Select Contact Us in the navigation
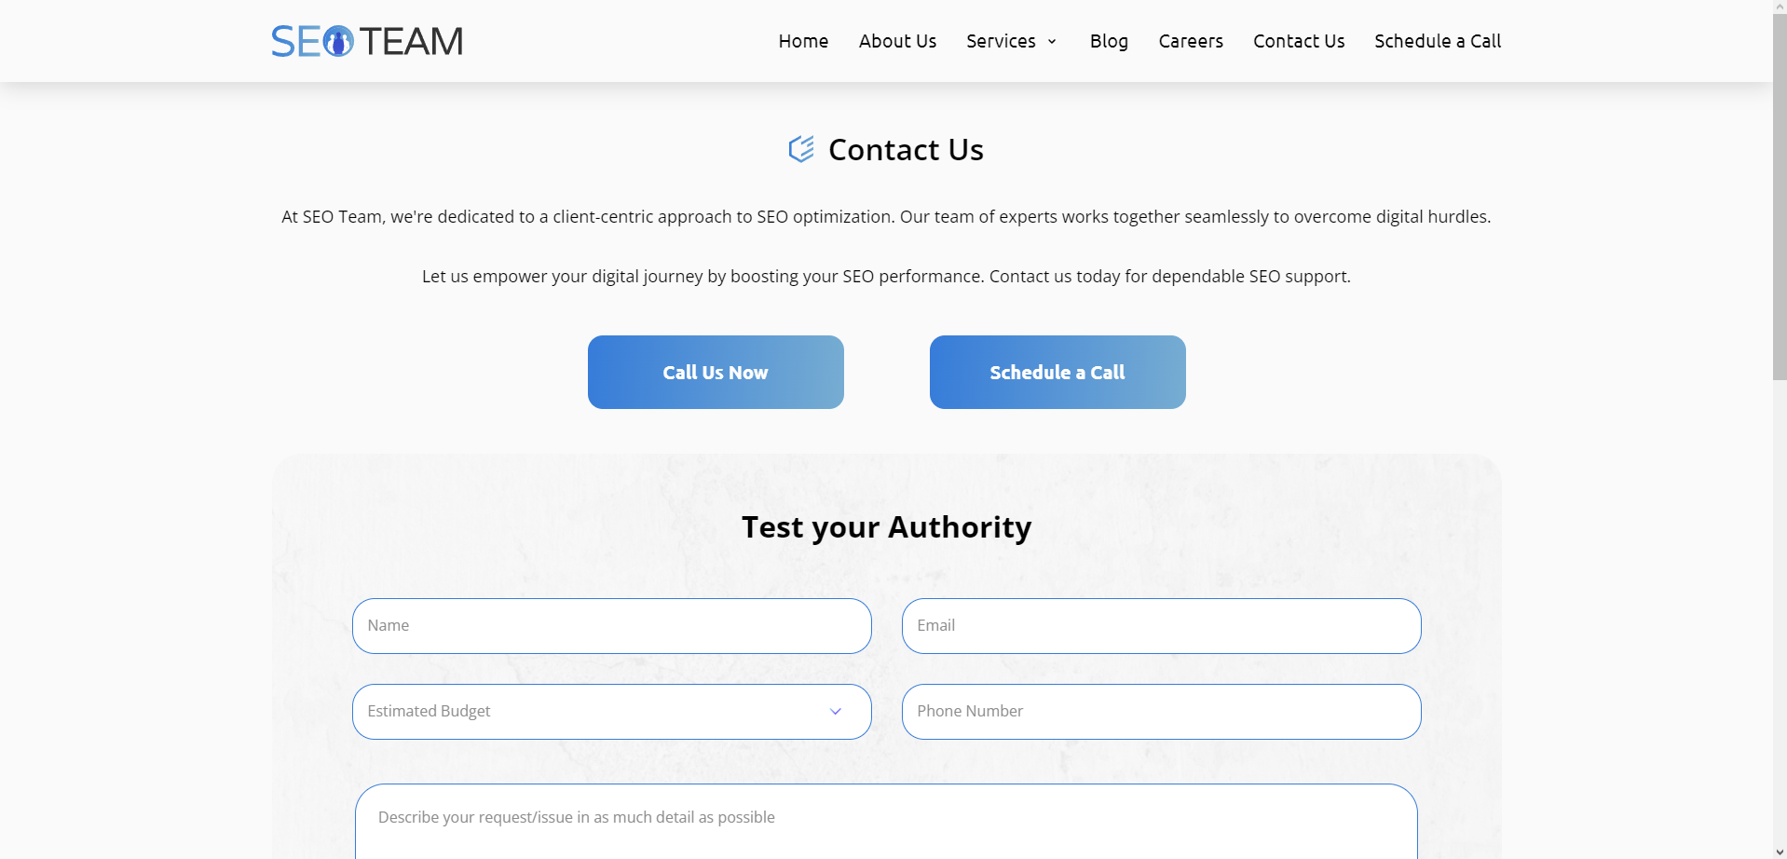This screenshot has width=1787, height=859. click(x=1299, y=41)
